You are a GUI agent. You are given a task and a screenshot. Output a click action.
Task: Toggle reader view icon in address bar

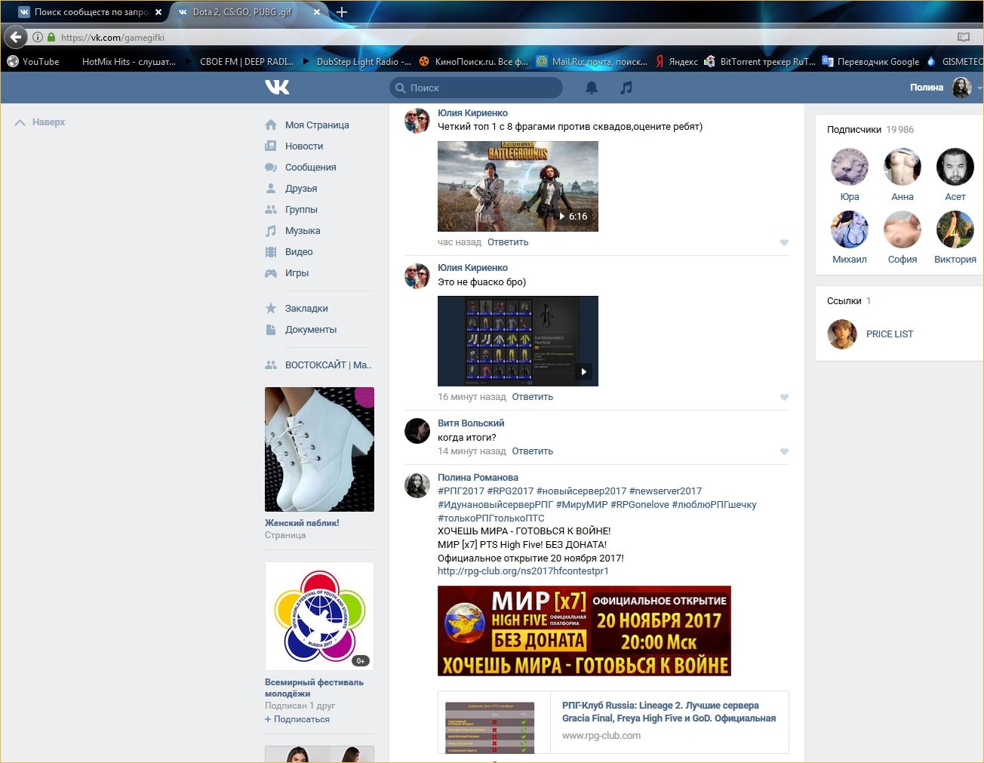(x=964, y=37)
